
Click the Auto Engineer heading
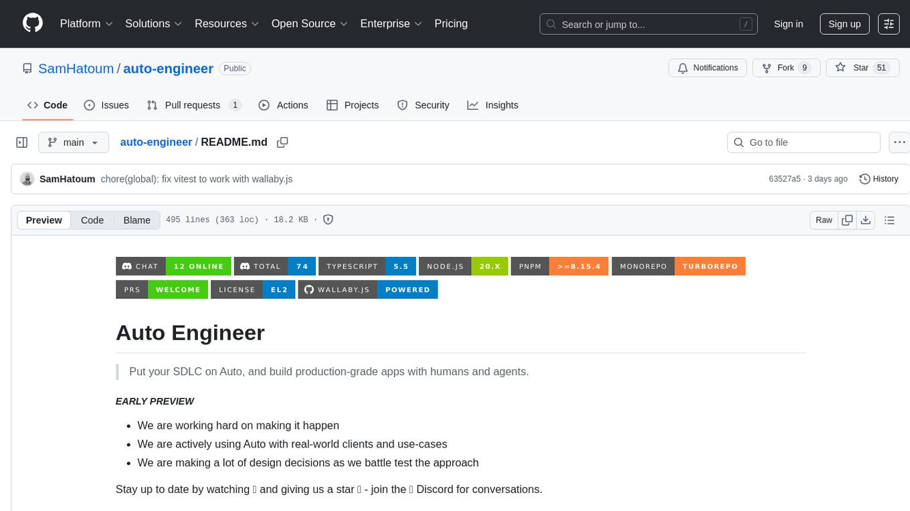[190, 333]
